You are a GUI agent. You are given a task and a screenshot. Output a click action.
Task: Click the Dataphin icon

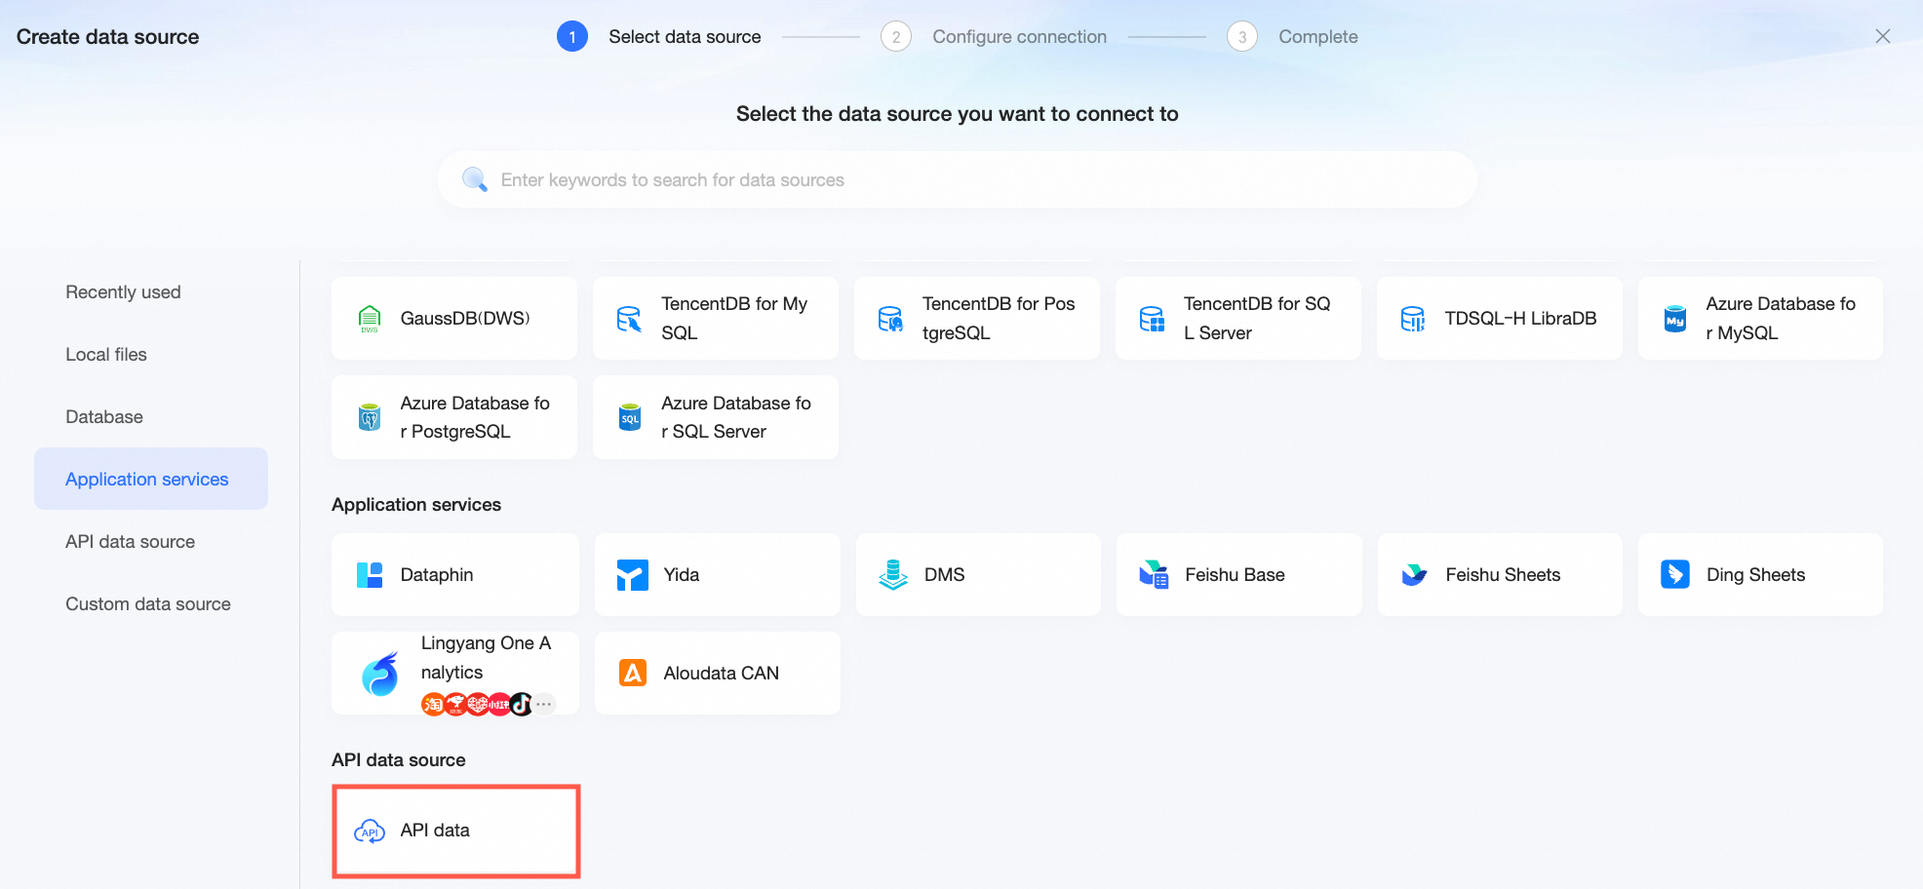(x=370, y=575)
